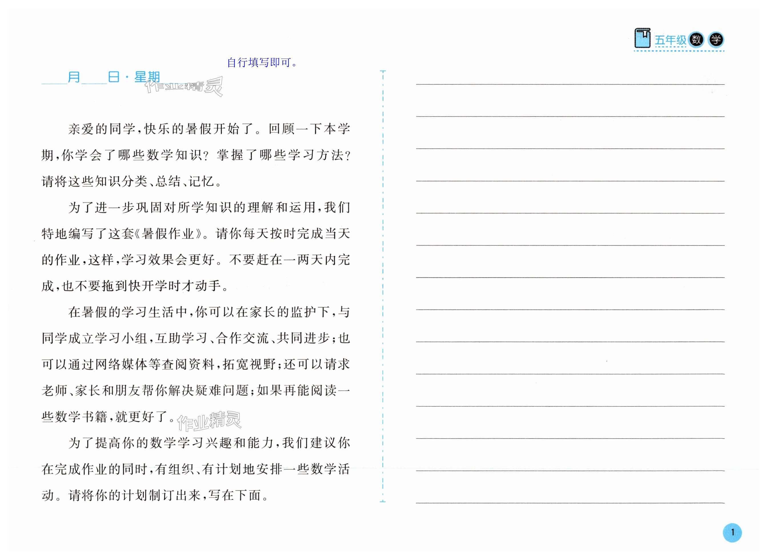Click the paragraph starting with 亲爱的同学
This screenshot has height=560, width=767.
pyautogui.click(x=196, y=155)
